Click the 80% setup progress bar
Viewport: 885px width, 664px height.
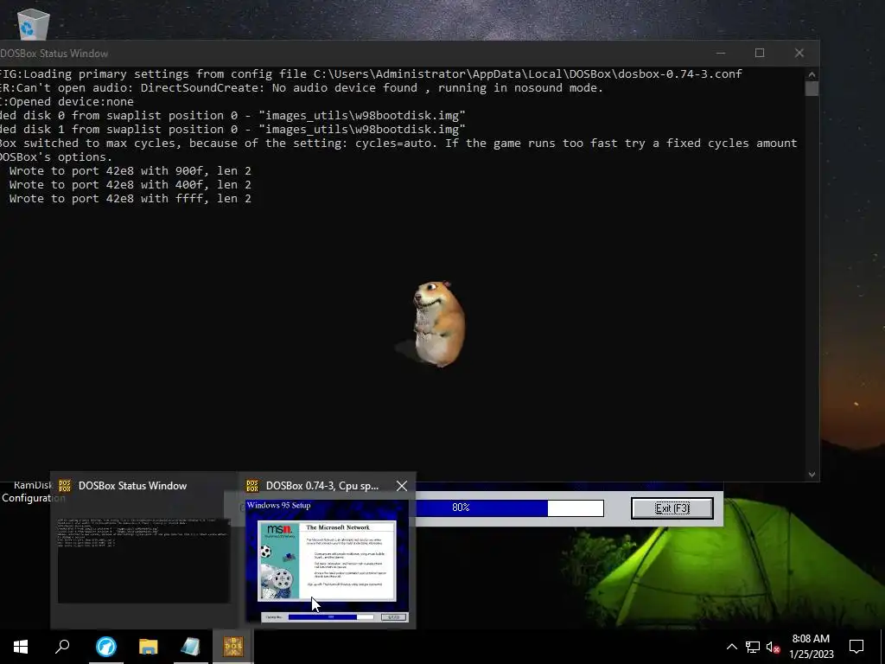click(510, 508)
